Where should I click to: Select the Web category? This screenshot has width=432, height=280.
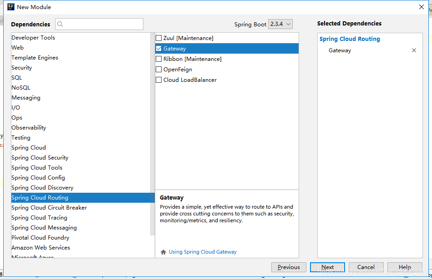81,48
